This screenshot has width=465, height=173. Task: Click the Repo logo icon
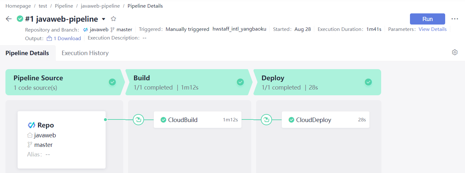tap(32, 125)
